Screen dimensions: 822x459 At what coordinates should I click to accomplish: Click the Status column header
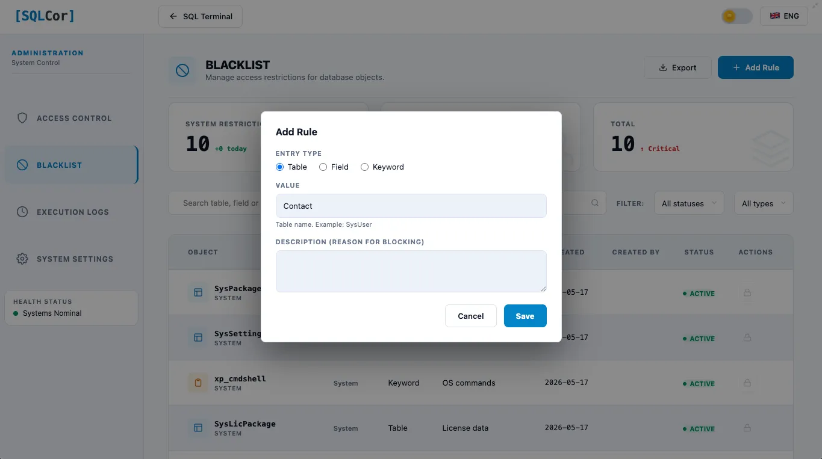click(699, 252)
